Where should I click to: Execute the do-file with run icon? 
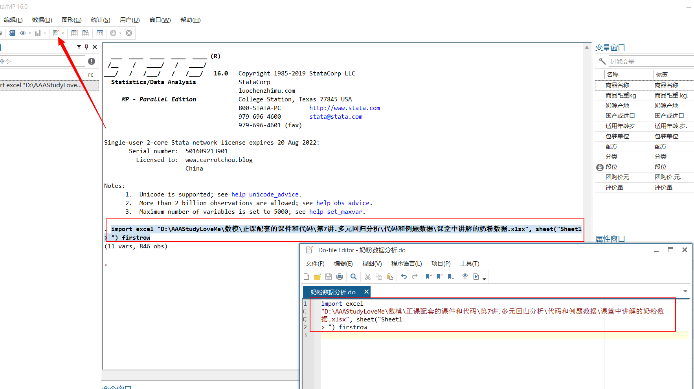pyautogui.click(x=476, y=277)
